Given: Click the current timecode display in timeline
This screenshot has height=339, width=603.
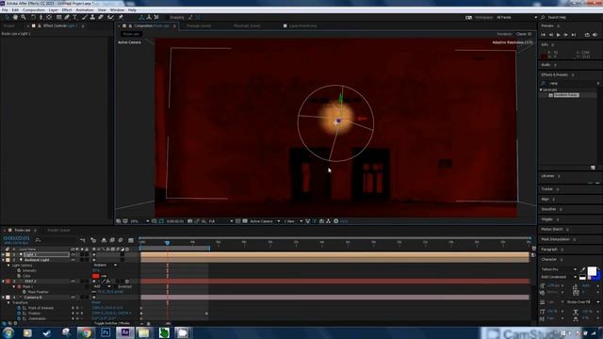Looking at the screenshot, I should coord(16,238).
